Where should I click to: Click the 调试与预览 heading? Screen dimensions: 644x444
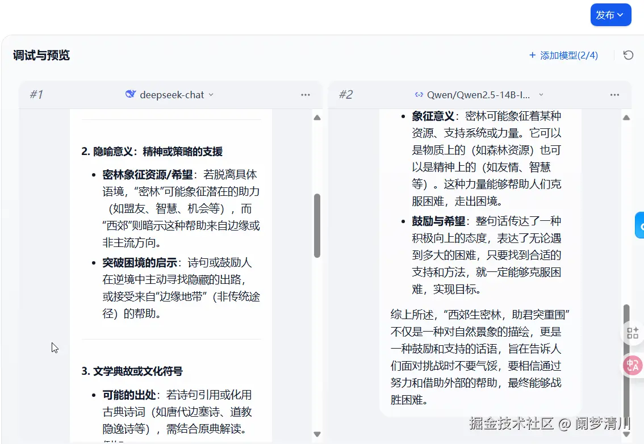click(41, 55)
